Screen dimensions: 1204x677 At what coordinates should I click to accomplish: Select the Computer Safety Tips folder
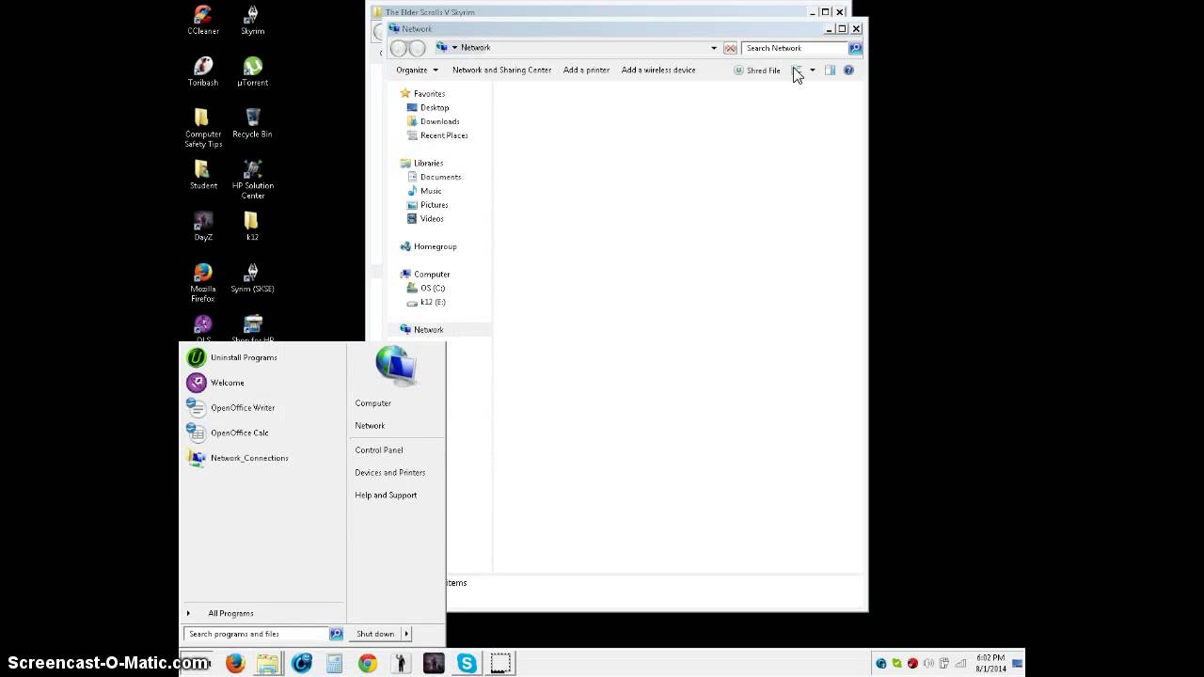coord(202,128)
